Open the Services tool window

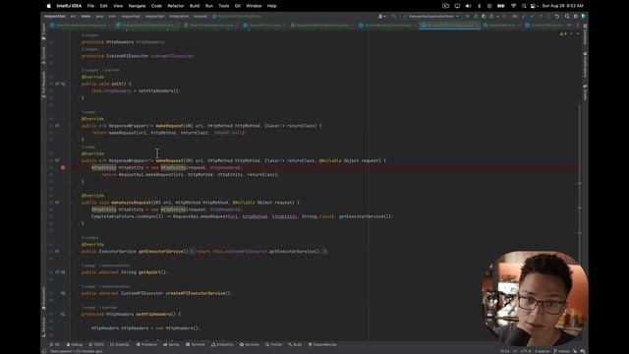coord(250,345)
